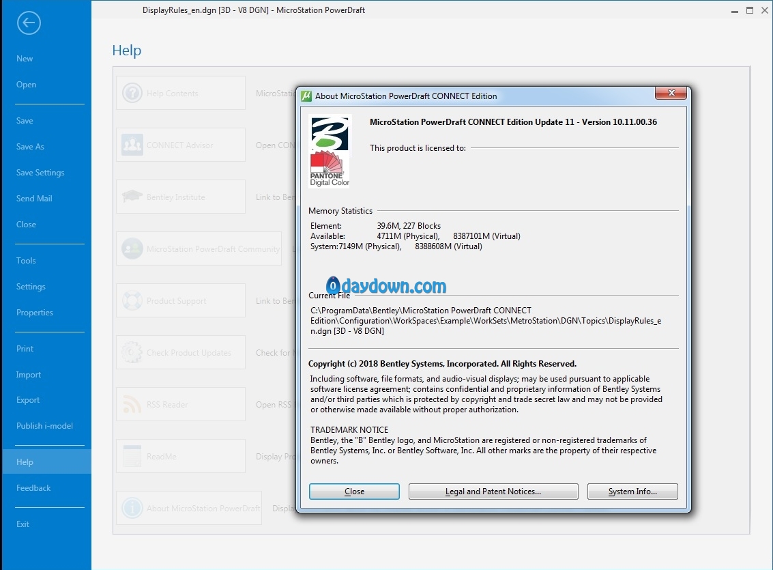Click Send Mail in the sidebar

[34, 199]
